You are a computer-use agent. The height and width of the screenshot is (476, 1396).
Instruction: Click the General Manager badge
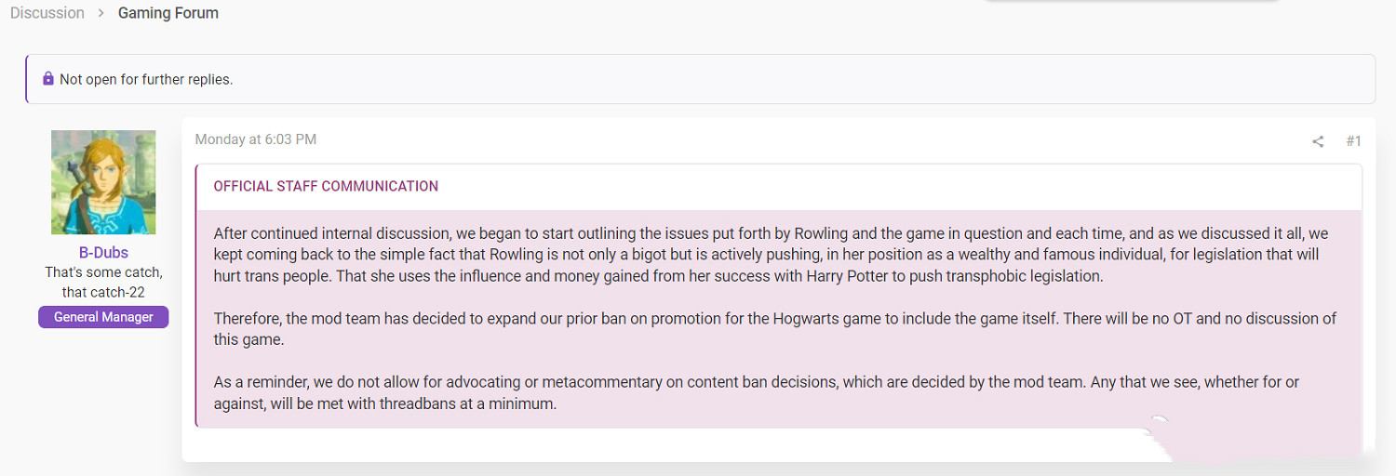point(103,317)
